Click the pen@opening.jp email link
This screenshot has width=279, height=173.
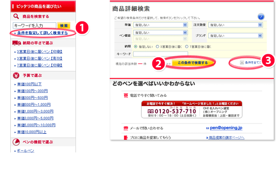[x=226, y=128]
